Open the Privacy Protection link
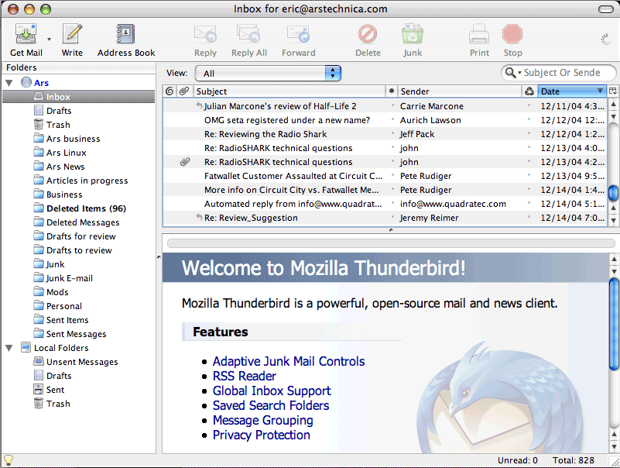 (262, 435)
